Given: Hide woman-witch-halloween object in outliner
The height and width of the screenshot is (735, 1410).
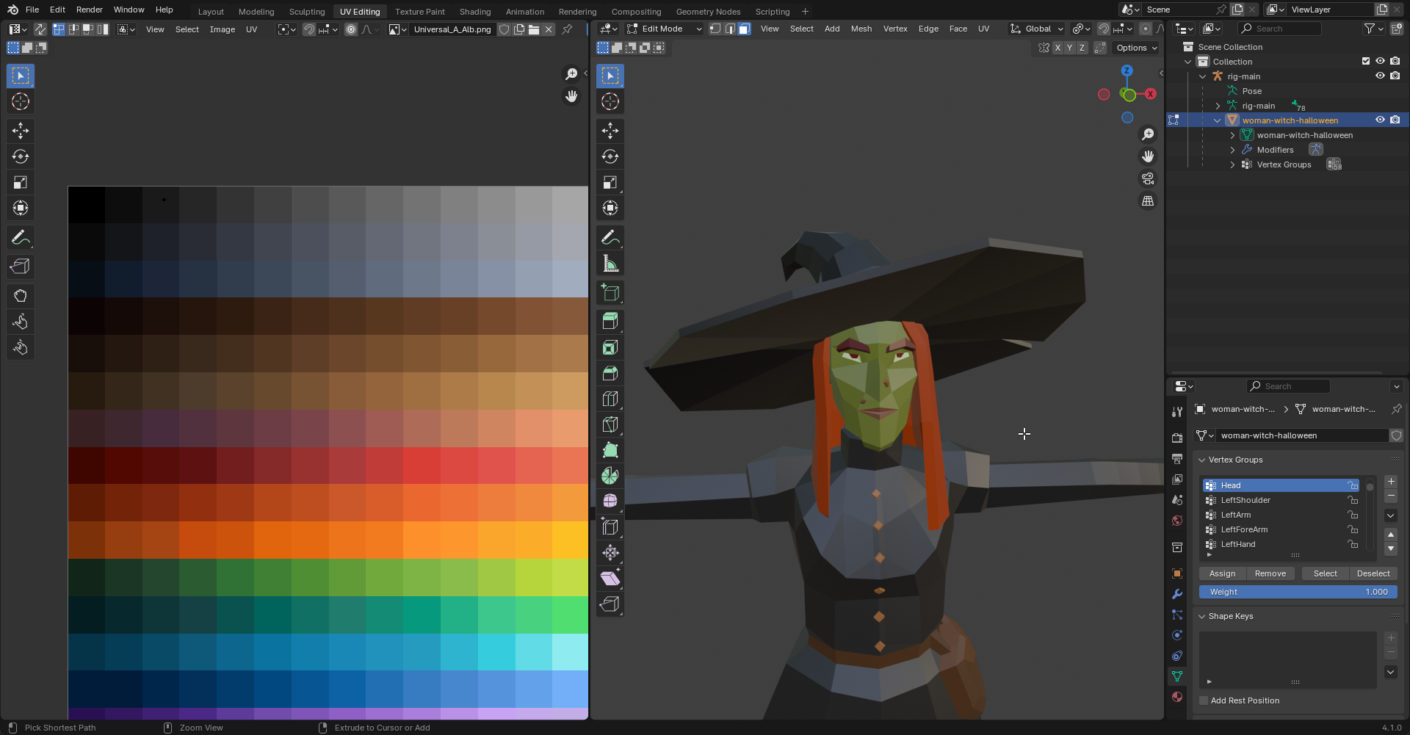Looking at the screenshot, I should 1380,120.
